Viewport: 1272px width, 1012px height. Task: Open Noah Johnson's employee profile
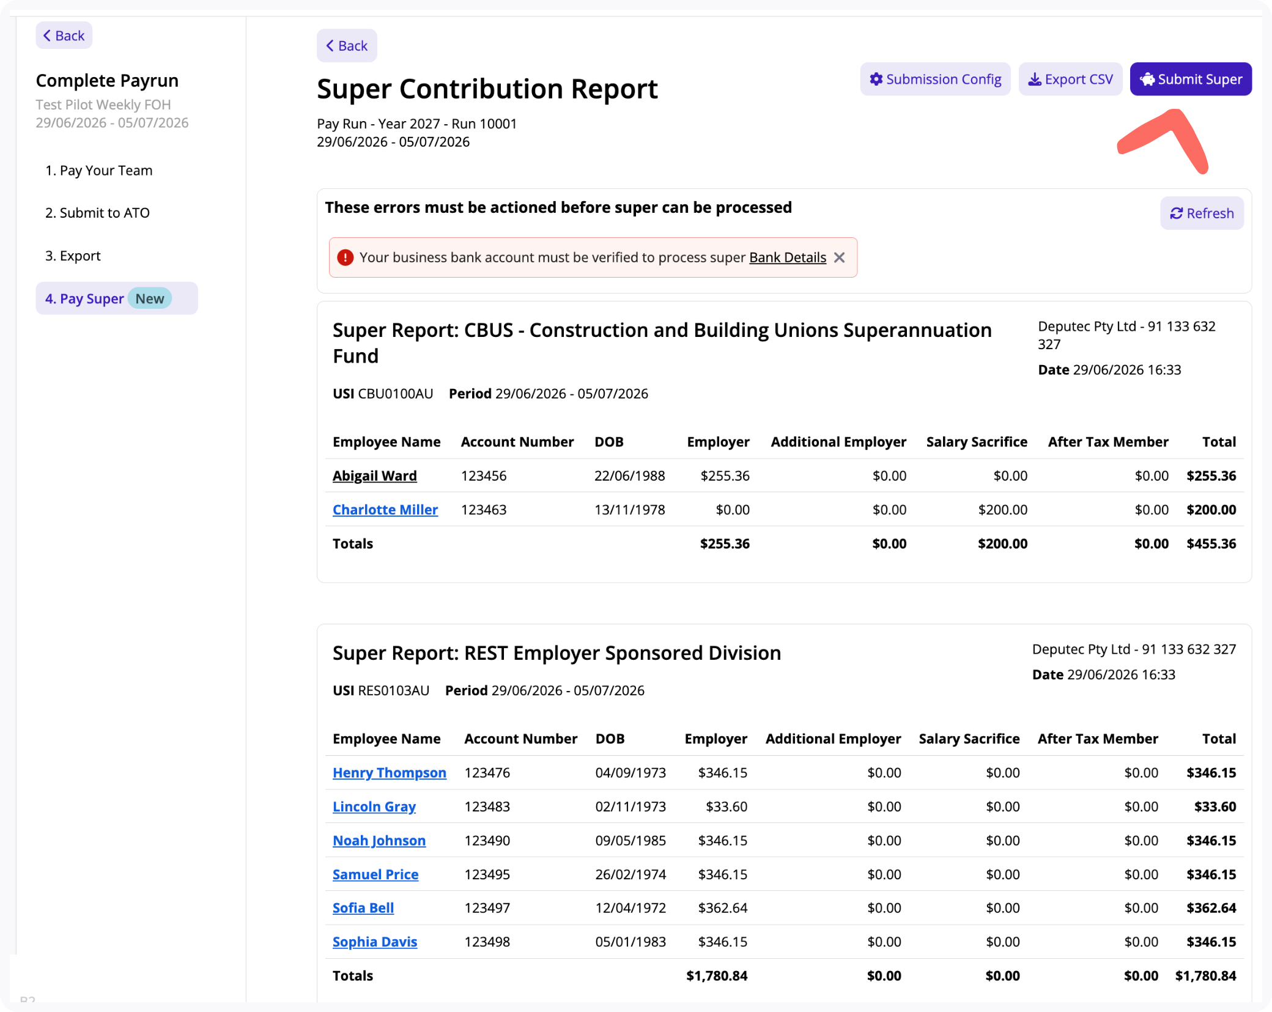tap(379, 840)
